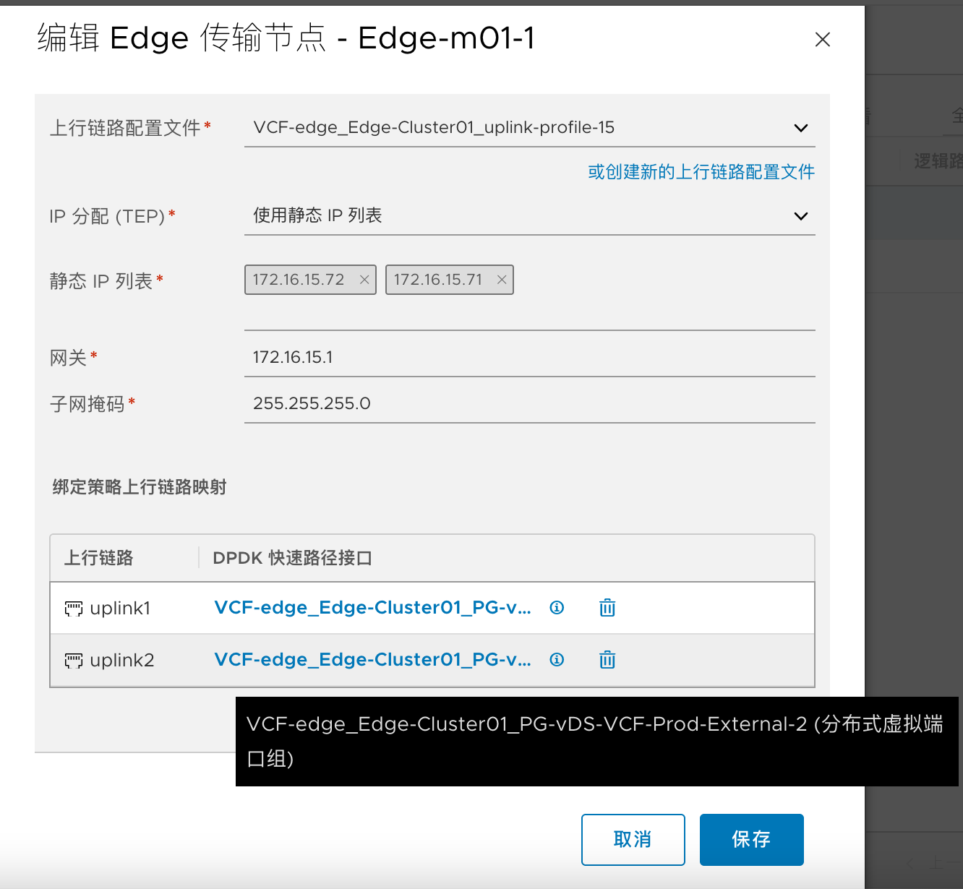This screenshot has height=889, width=963.
Task: Click the 子网掩码 field with 255.255.255.0
Action: tap(529, 403)
